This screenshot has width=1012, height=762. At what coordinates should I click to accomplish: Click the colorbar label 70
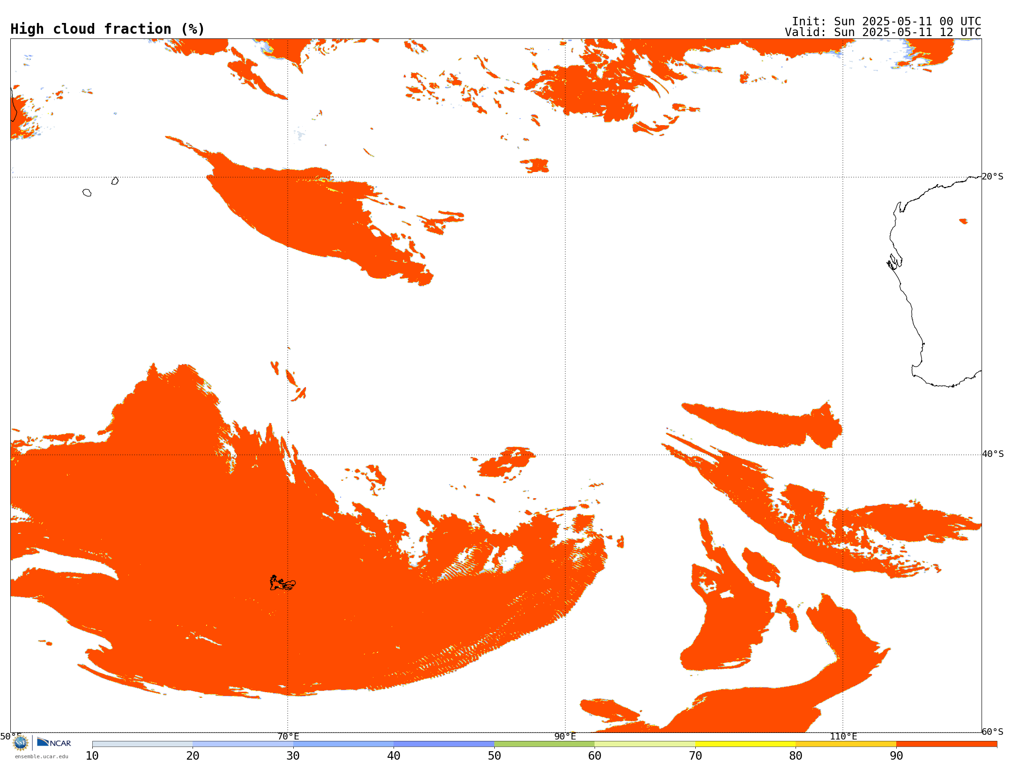pyautogui.click(x=695, y=756)
